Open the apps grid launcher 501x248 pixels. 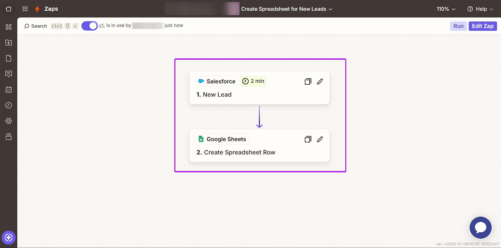point(25,9)
